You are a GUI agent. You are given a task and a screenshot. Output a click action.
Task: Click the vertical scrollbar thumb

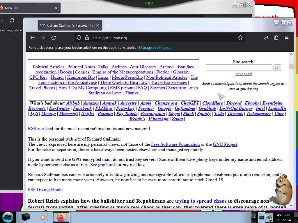coord(291,66)
